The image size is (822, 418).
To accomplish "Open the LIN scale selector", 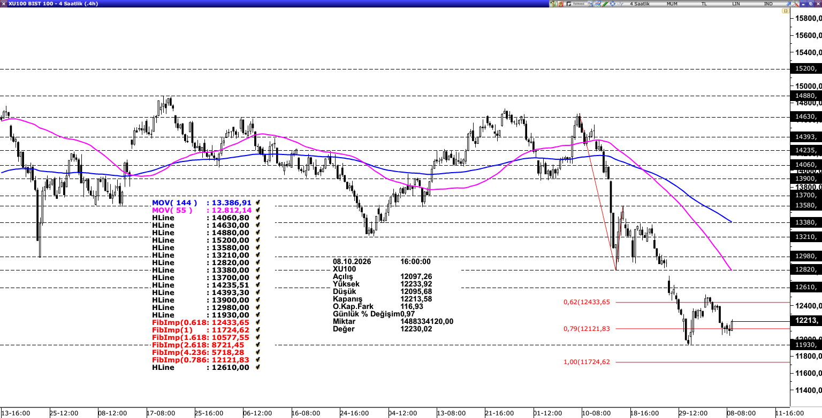I will click(736, 4).
